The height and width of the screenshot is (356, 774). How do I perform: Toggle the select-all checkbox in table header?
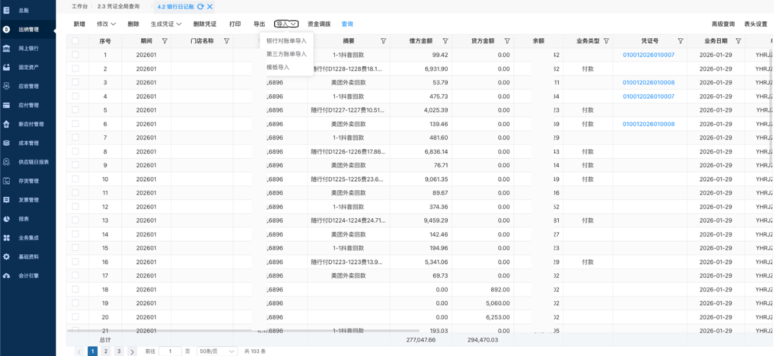(75, 41)
